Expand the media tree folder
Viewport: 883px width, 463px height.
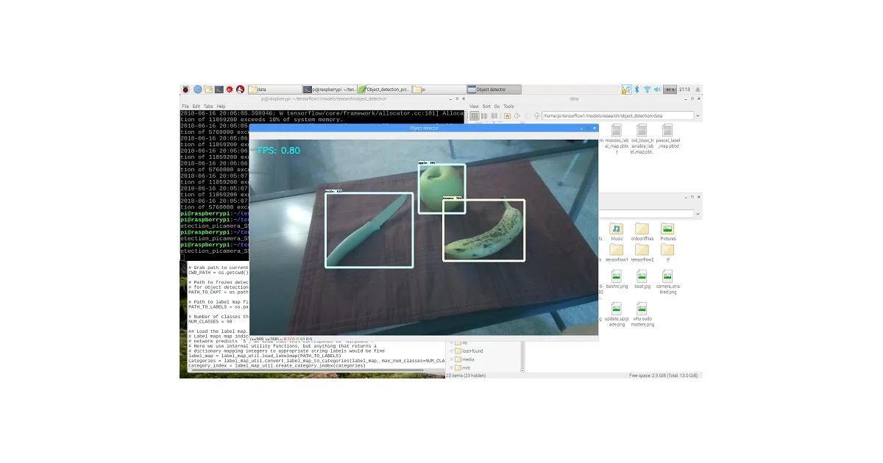[x=451, y=359]
